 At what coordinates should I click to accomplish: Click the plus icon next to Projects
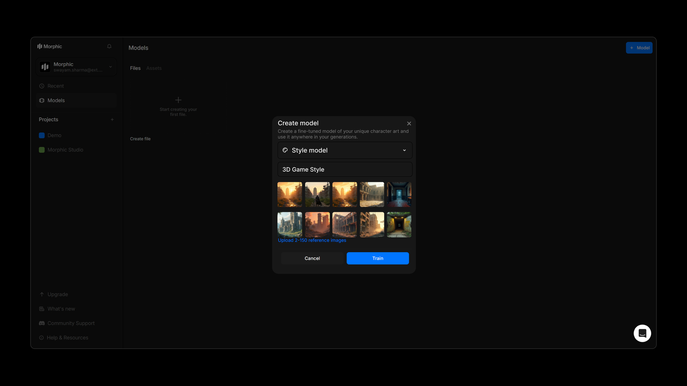[x=112, y=119]
